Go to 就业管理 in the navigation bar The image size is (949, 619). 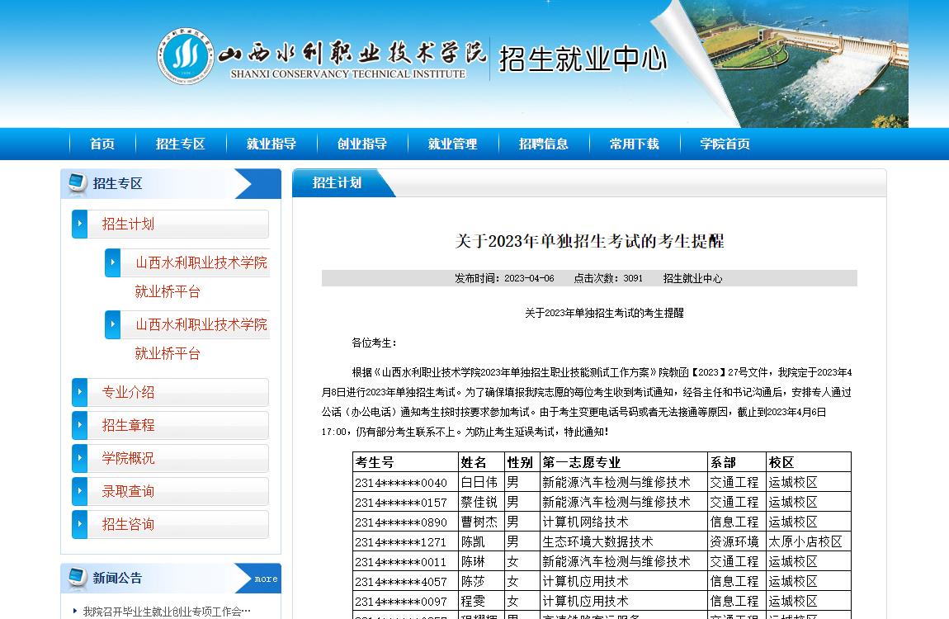(x=453, y=144)
